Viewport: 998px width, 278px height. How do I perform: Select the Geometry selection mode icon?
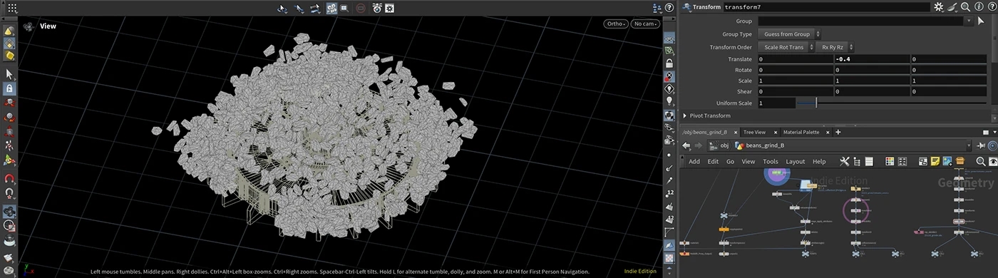9,43
